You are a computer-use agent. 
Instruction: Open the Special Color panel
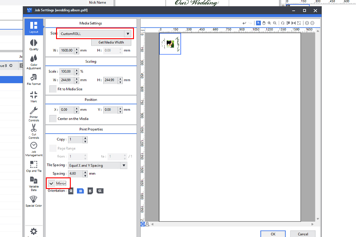(34, 201)
